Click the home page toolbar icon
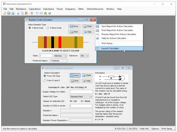 tap(45, 13)
